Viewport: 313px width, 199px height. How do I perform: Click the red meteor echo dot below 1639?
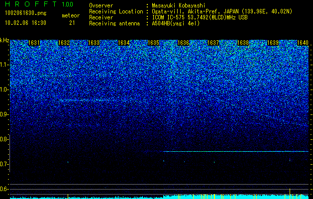[x=290, y=160]
